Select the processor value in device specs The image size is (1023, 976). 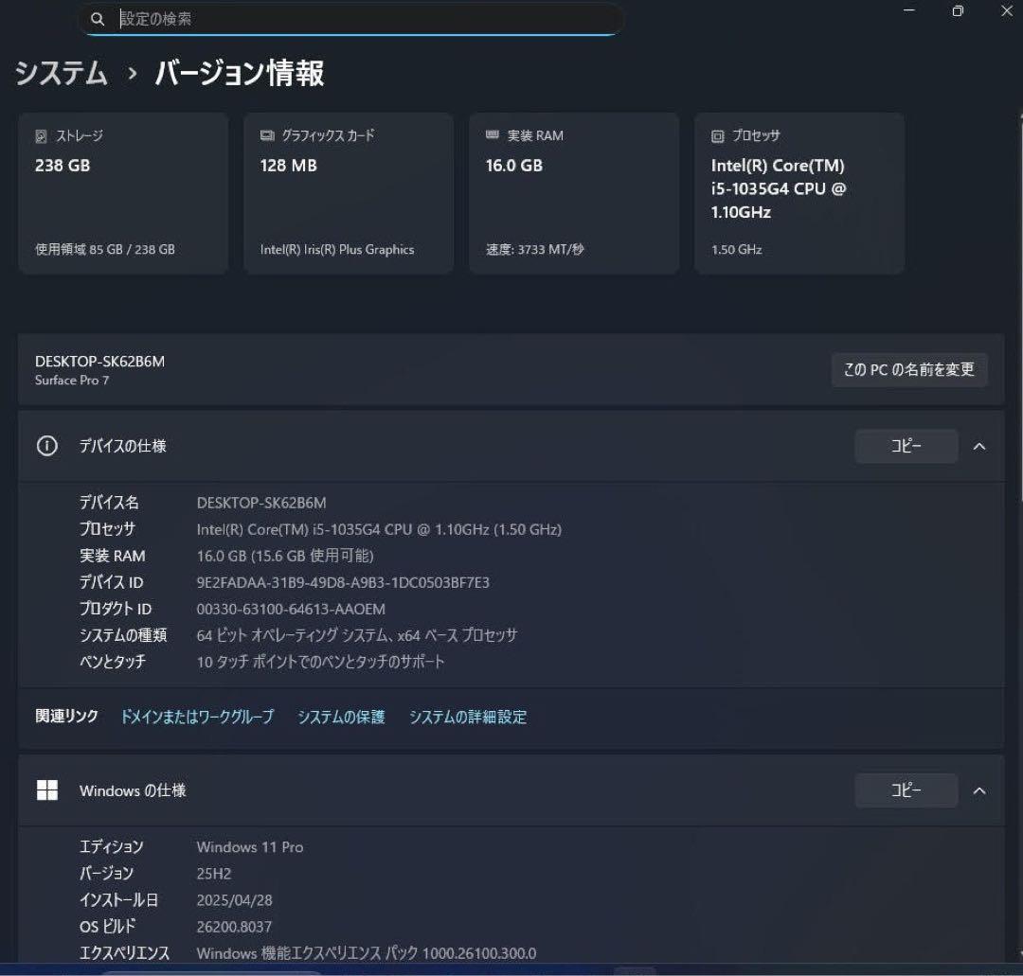tap(379, 529)
